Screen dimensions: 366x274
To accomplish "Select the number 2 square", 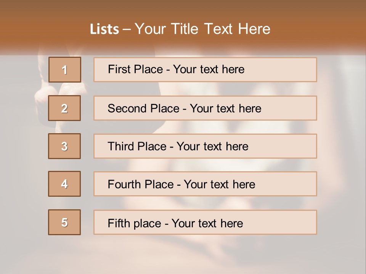I will pos(64,108).
